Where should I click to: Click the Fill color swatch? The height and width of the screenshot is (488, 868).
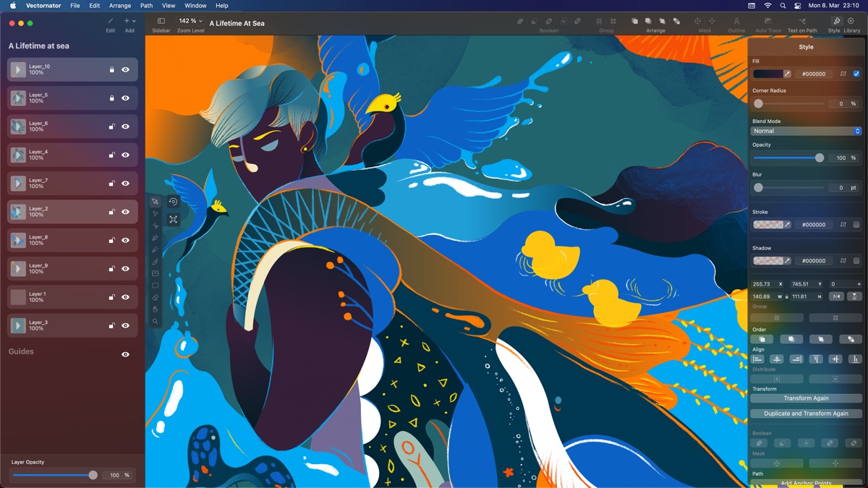768,74
